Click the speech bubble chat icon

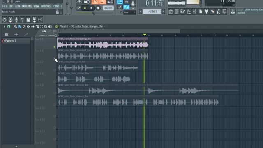tap(40, 20)
